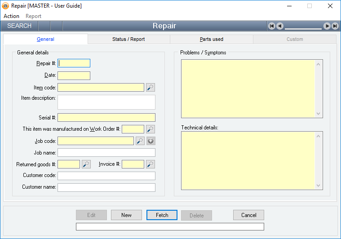Open the Action menu
This screenshot has height=239, width=341.
click(x=11, y=16)
